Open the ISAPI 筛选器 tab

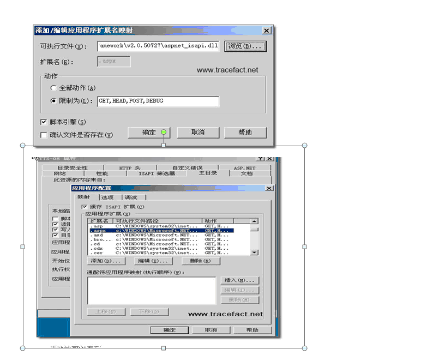click(157, 173)
